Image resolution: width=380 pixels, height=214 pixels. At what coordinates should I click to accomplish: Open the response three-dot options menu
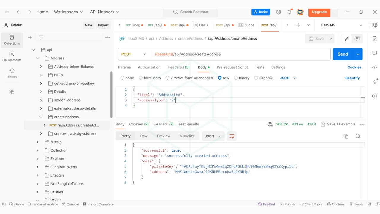[x=362, y=124]
